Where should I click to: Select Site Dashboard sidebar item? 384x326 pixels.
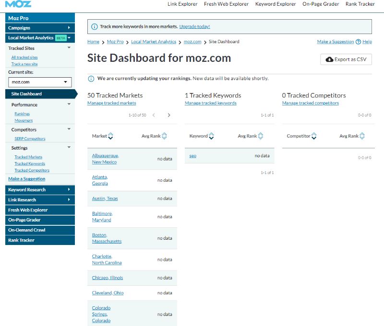(x=40, y=94)
